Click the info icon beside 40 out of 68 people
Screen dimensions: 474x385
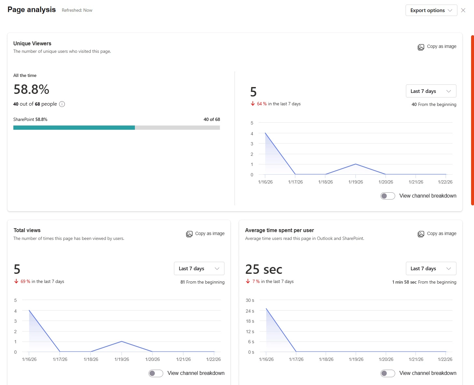(x=62, y=104)
